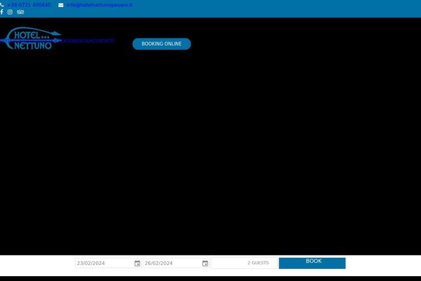Click the phone handset icon

coord(2,5)
